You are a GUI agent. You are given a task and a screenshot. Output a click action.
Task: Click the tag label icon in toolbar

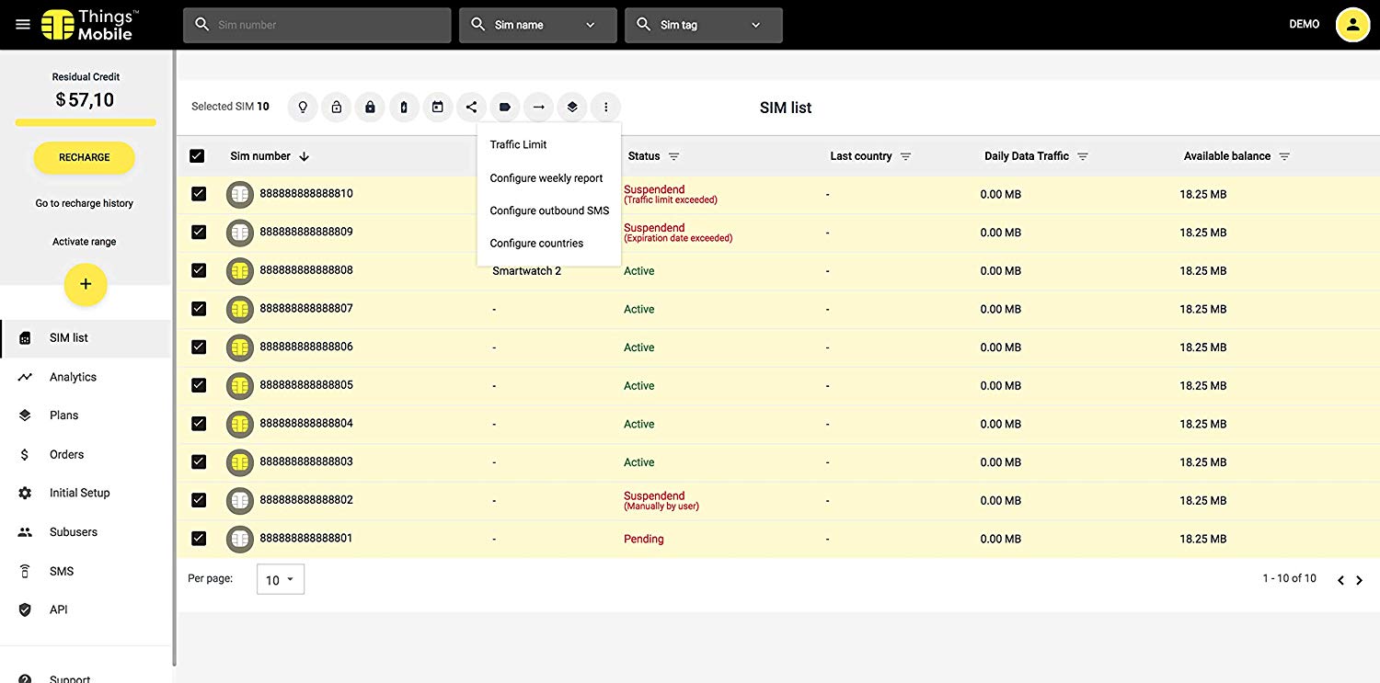point(505,108)
